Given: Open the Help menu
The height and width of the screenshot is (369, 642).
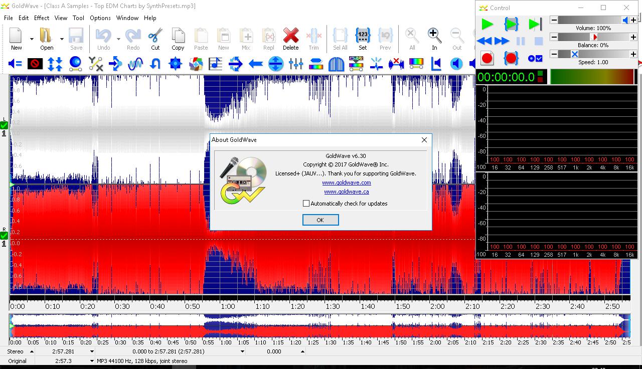Looking at the screenshot, I should pyautogui.click(x=150, y=18).
